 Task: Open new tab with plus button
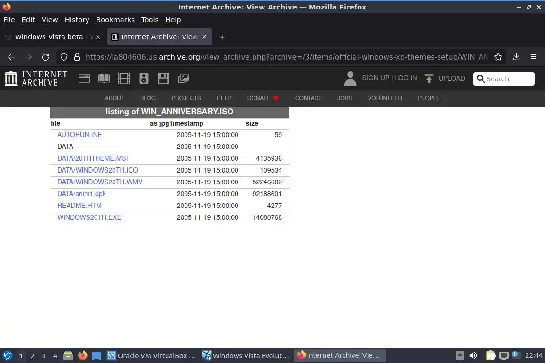coord(222,37)
